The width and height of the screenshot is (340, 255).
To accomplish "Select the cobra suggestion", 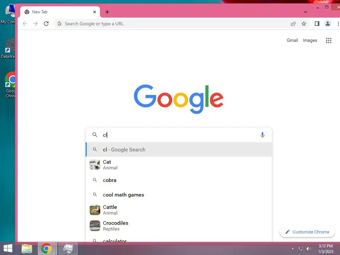I will pos(179,180).
